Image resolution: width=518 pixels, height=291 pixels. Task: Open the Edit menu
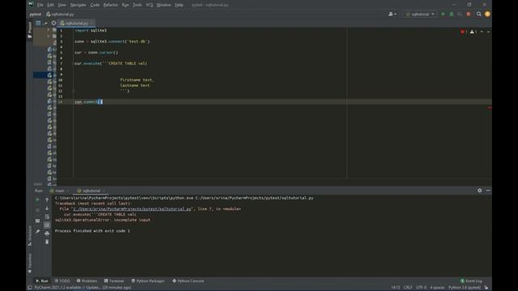pos(50,5)
